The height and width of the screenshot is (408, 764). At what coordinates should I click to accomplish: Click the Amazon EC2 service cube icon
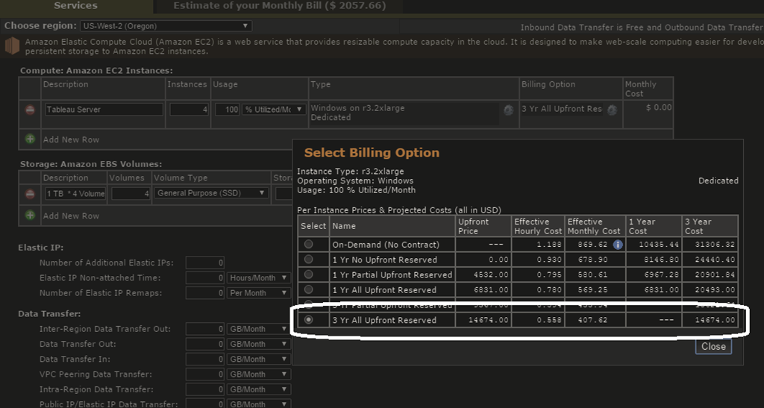coord(12,46)
